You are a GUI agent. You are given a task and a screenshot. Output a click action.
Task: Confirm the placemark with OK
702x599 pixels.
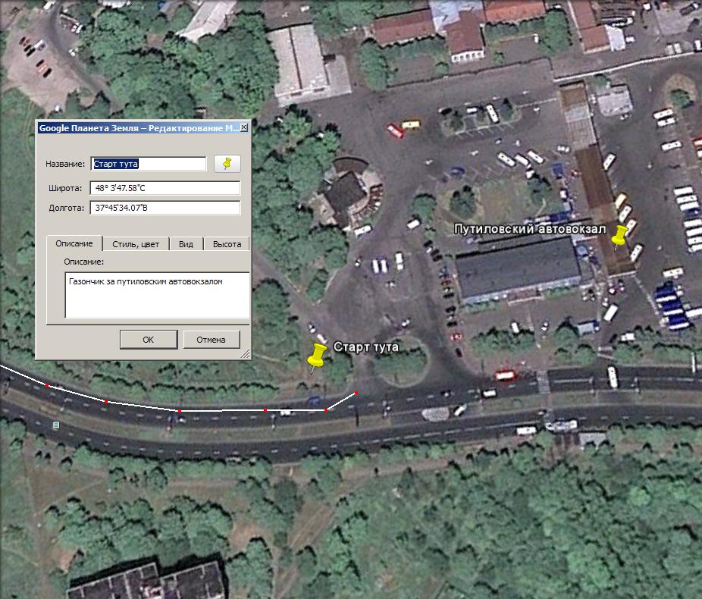tap(149, 340)
